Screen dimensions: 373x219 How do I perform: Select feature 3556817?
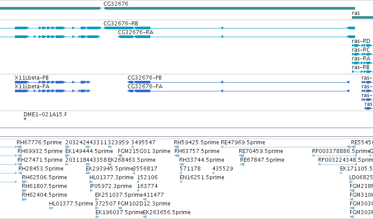coord(145,169)
